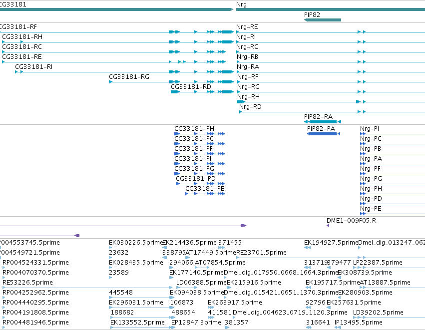
Task: Select the PIP82-PA protein label
Action: click(321, 129)
